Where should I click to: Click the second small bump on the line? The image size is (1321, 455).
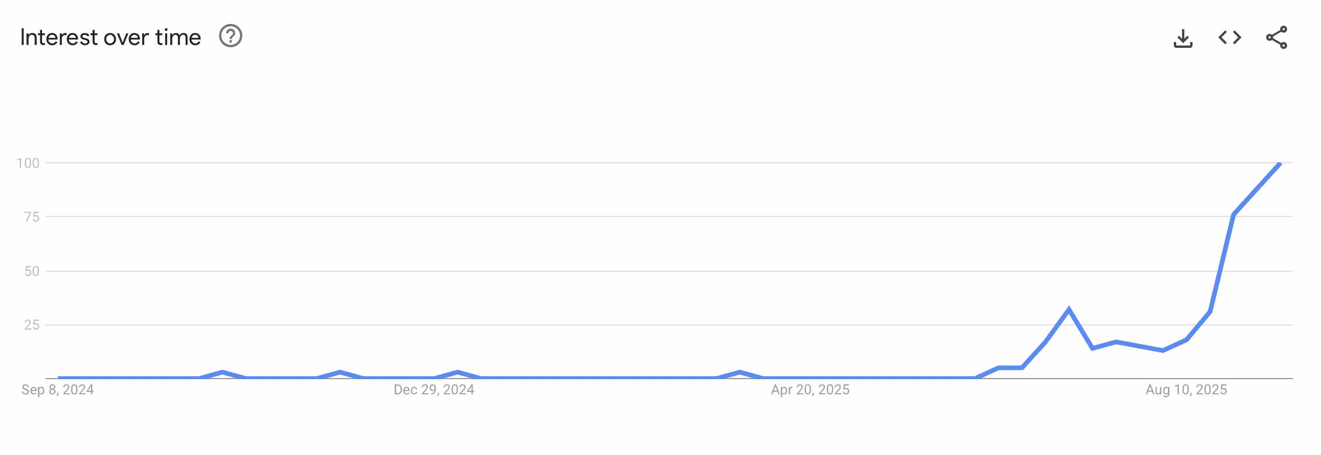(x=340, y=372)
